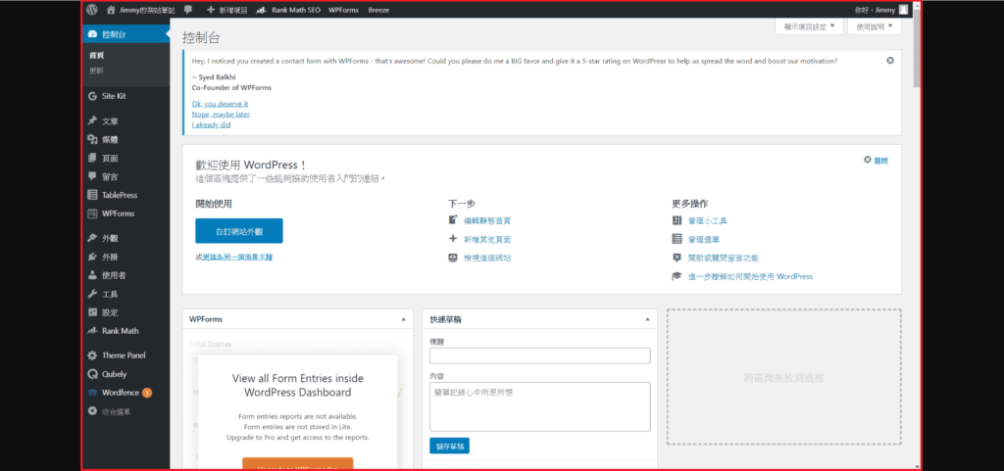This screenshot has width=1004, height=471.
Task: Click 進一步瞭解如何開始使用 WordPress link
Action: click(x=750, y=276)
